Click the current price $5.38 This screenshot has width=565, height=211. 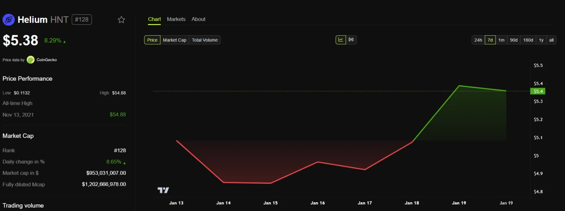pyautogui.click(x=21, y=40)
